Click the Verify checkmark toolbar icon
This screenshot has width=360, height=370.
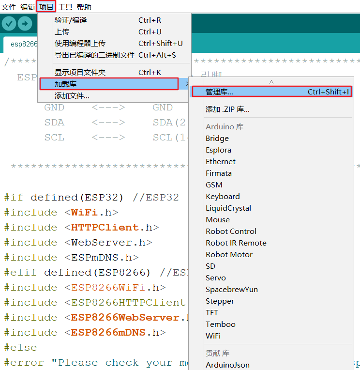pyautogui.click(x=9, y=23)
